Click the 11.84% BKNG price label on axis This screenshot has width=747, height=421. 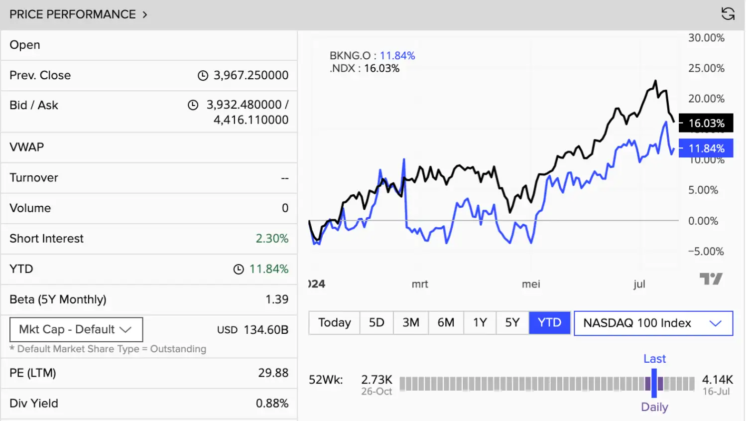[706, 148]
